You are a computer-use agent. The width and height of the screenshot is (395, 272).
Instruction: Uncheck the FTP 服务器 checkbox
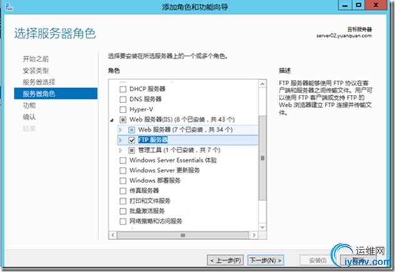(131, 140)
